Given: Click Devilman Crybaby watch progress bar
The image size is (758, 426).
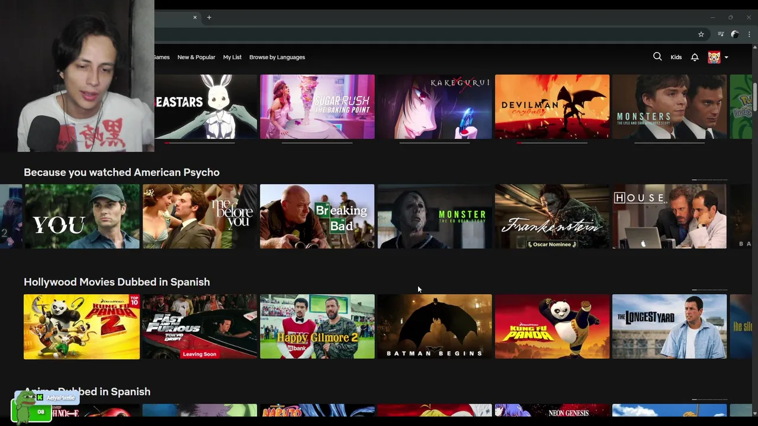Looking at the screenshot, I should point(552,143).
